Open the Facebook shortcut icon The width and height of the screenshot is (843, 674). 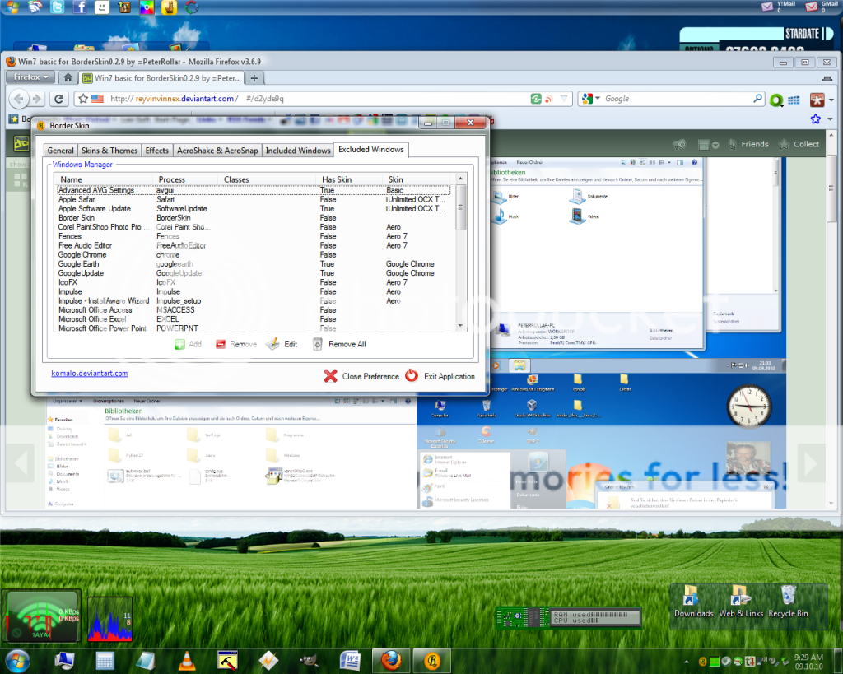click(79, 8)
